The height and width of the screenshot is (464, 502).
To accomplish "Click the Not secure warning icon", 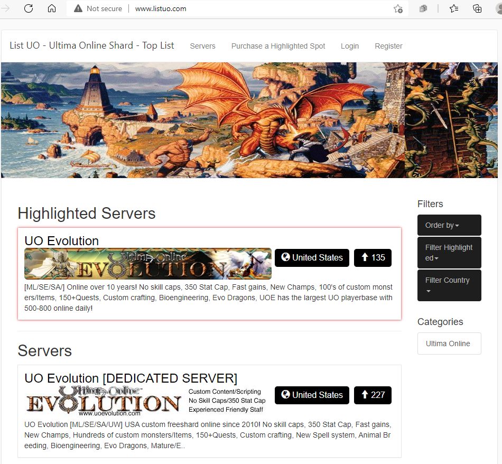I will coord(78,8).
